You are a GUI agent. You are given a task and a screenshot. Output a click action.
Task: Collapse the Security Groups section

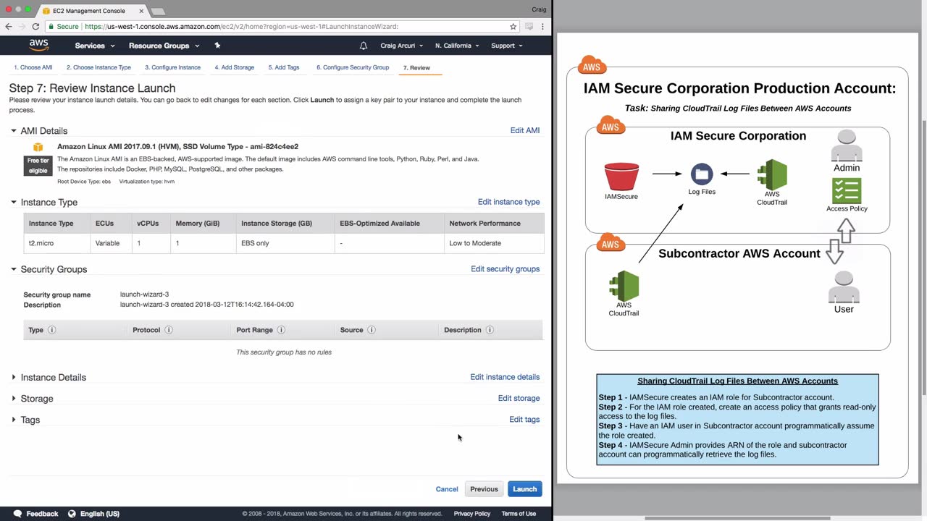(x=14, y=269)
